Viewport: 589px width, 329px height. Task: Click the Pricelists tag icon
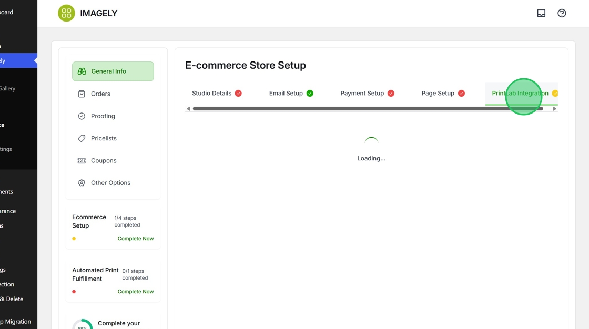point(82,138)
